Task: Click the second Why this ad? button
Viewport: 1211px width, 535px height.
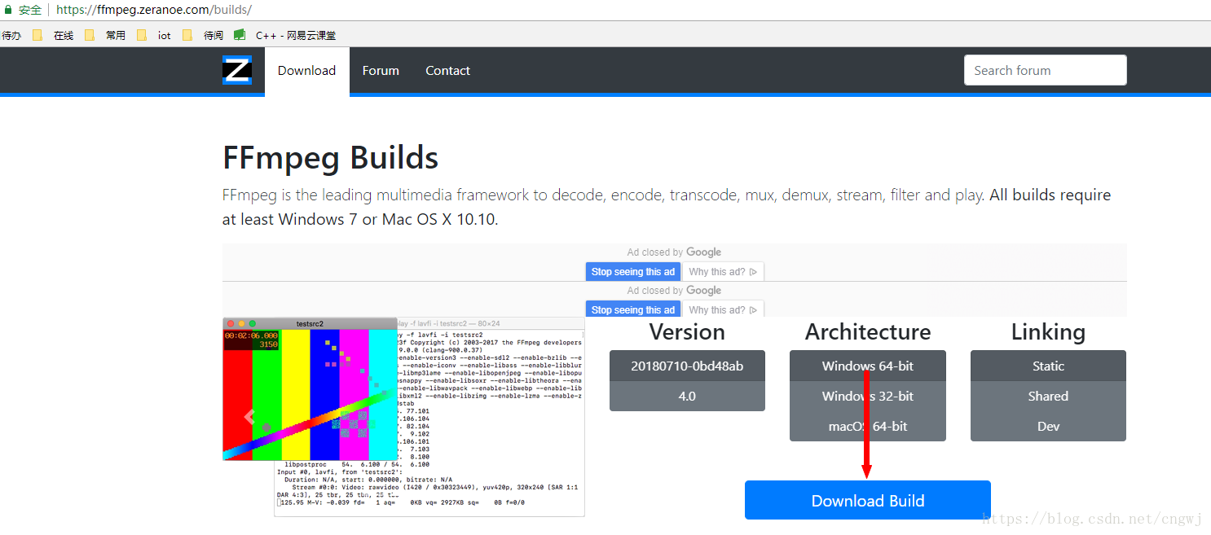Action: tap(723, 309)
